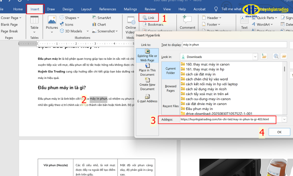
Task: Open the Help tab
Action: (182, 9)
